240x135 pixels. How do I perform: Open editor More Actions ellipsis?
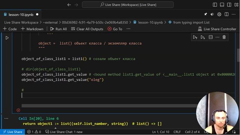click(233, 14)
